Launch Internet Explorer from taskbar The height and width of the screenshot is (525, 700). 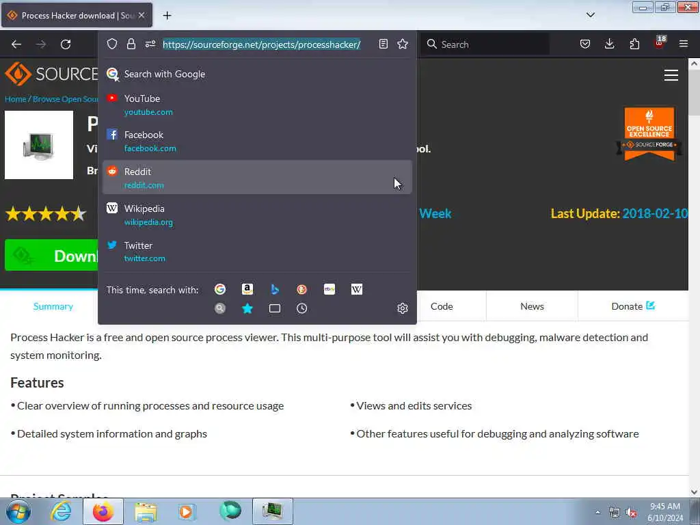pyautogui.click(x=61, y=511)
